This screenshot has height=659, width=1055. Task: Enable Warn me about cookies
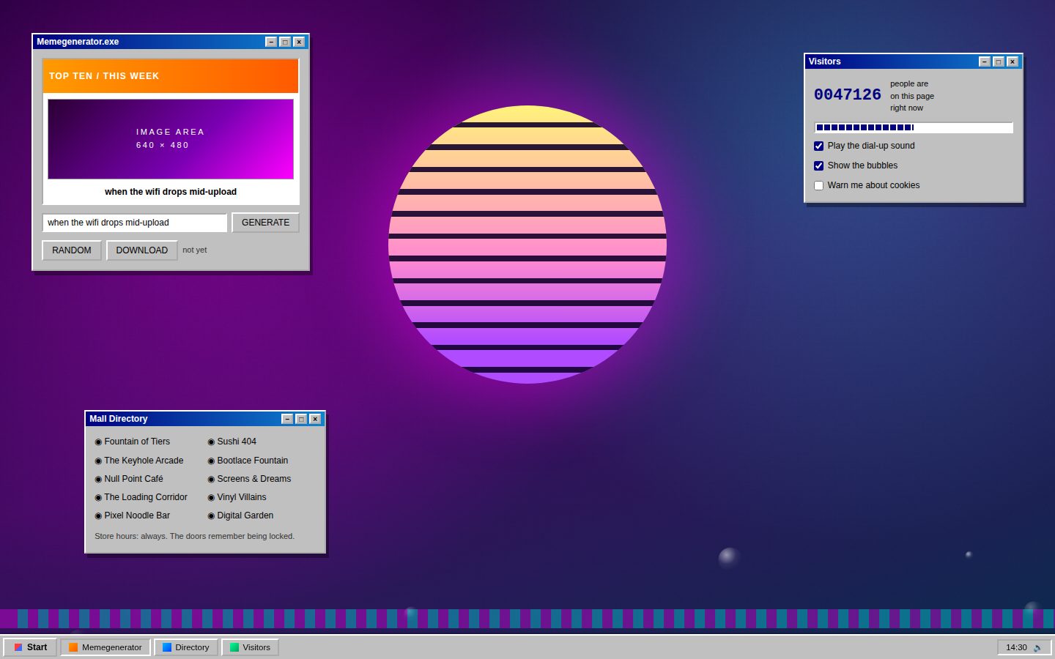(819, 185)
